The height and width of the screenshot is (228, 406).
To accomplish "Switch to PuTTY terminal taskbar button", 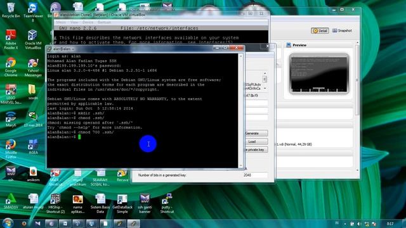I will pos(134,224).
